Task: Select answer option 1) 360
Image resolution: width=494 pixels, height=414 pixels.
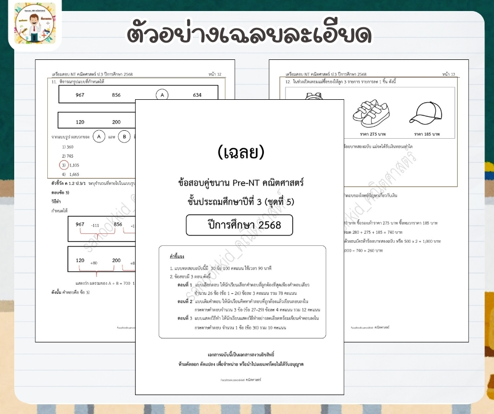Action: coord(68,147)
